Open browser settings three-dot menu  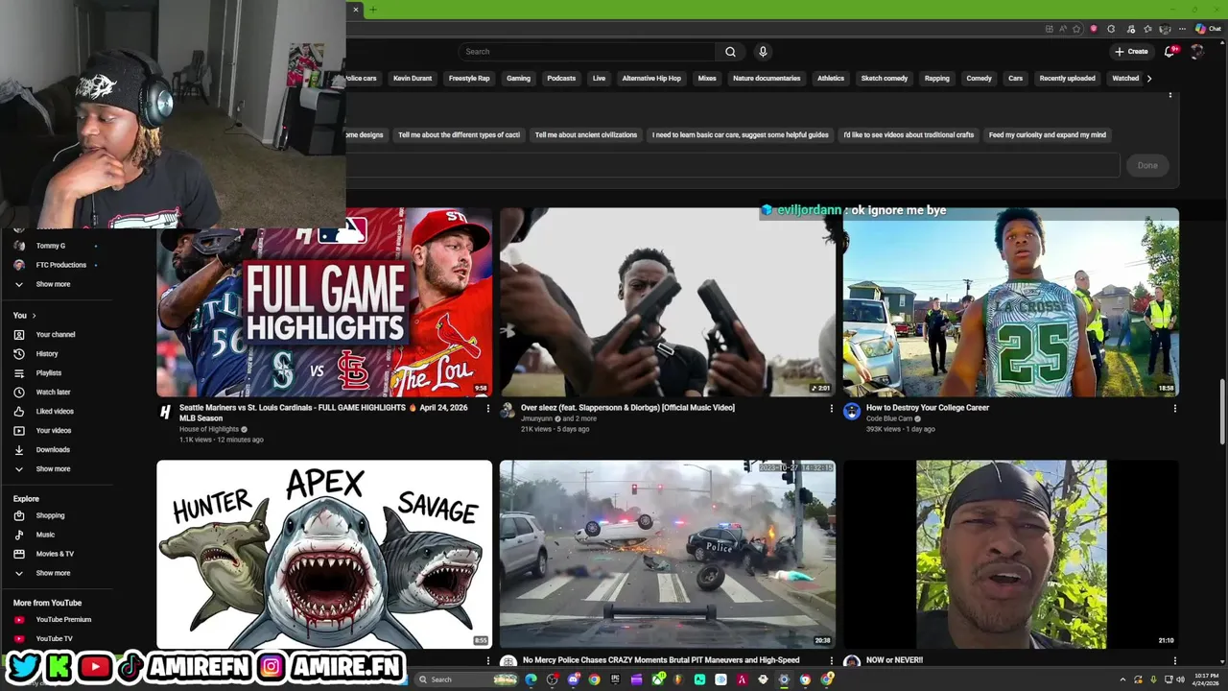point(1182,29)
